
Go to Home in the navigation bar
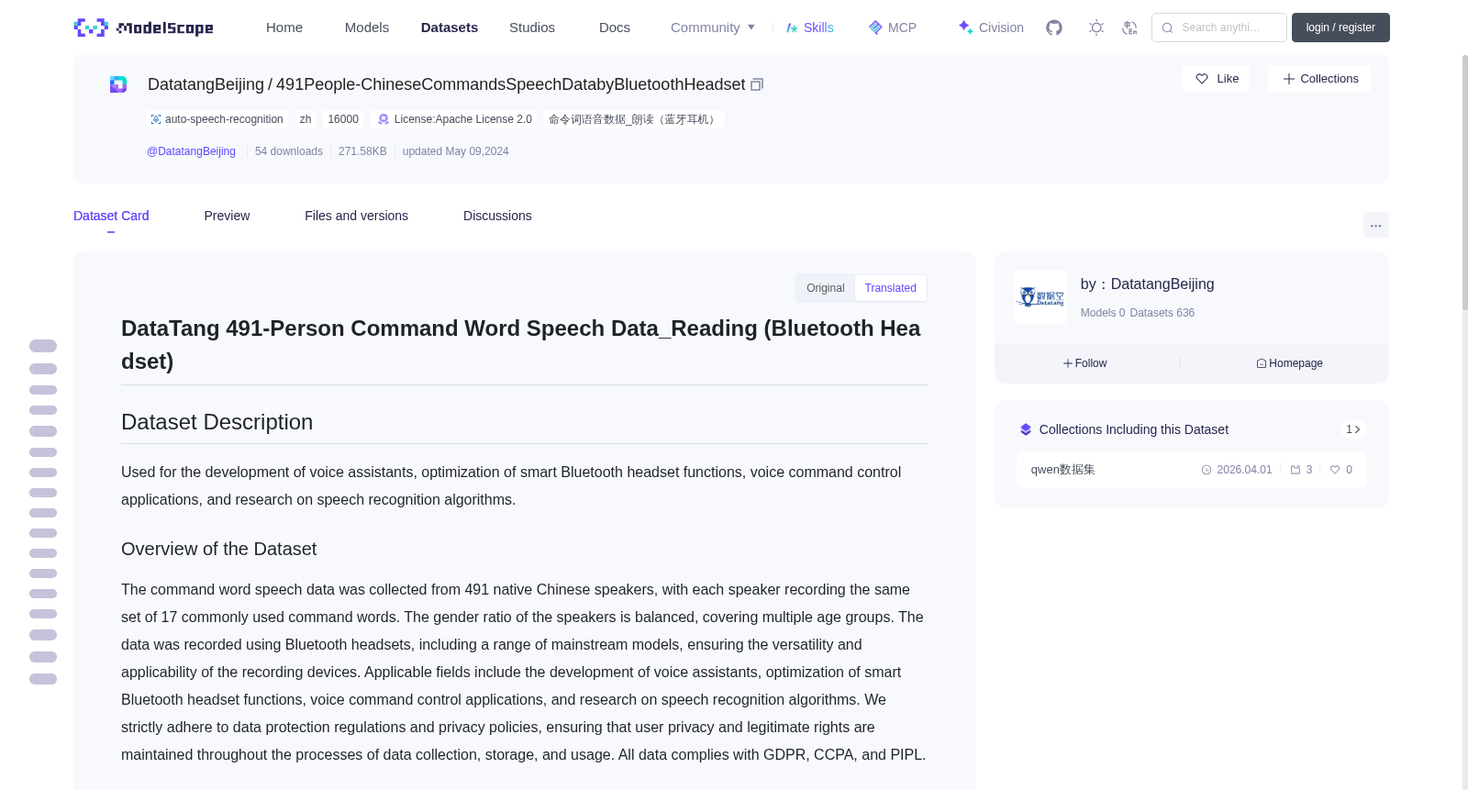pos(284,28)
